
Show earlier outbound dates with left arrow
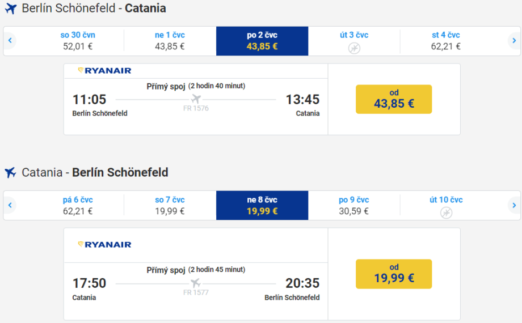pos(10,41)
